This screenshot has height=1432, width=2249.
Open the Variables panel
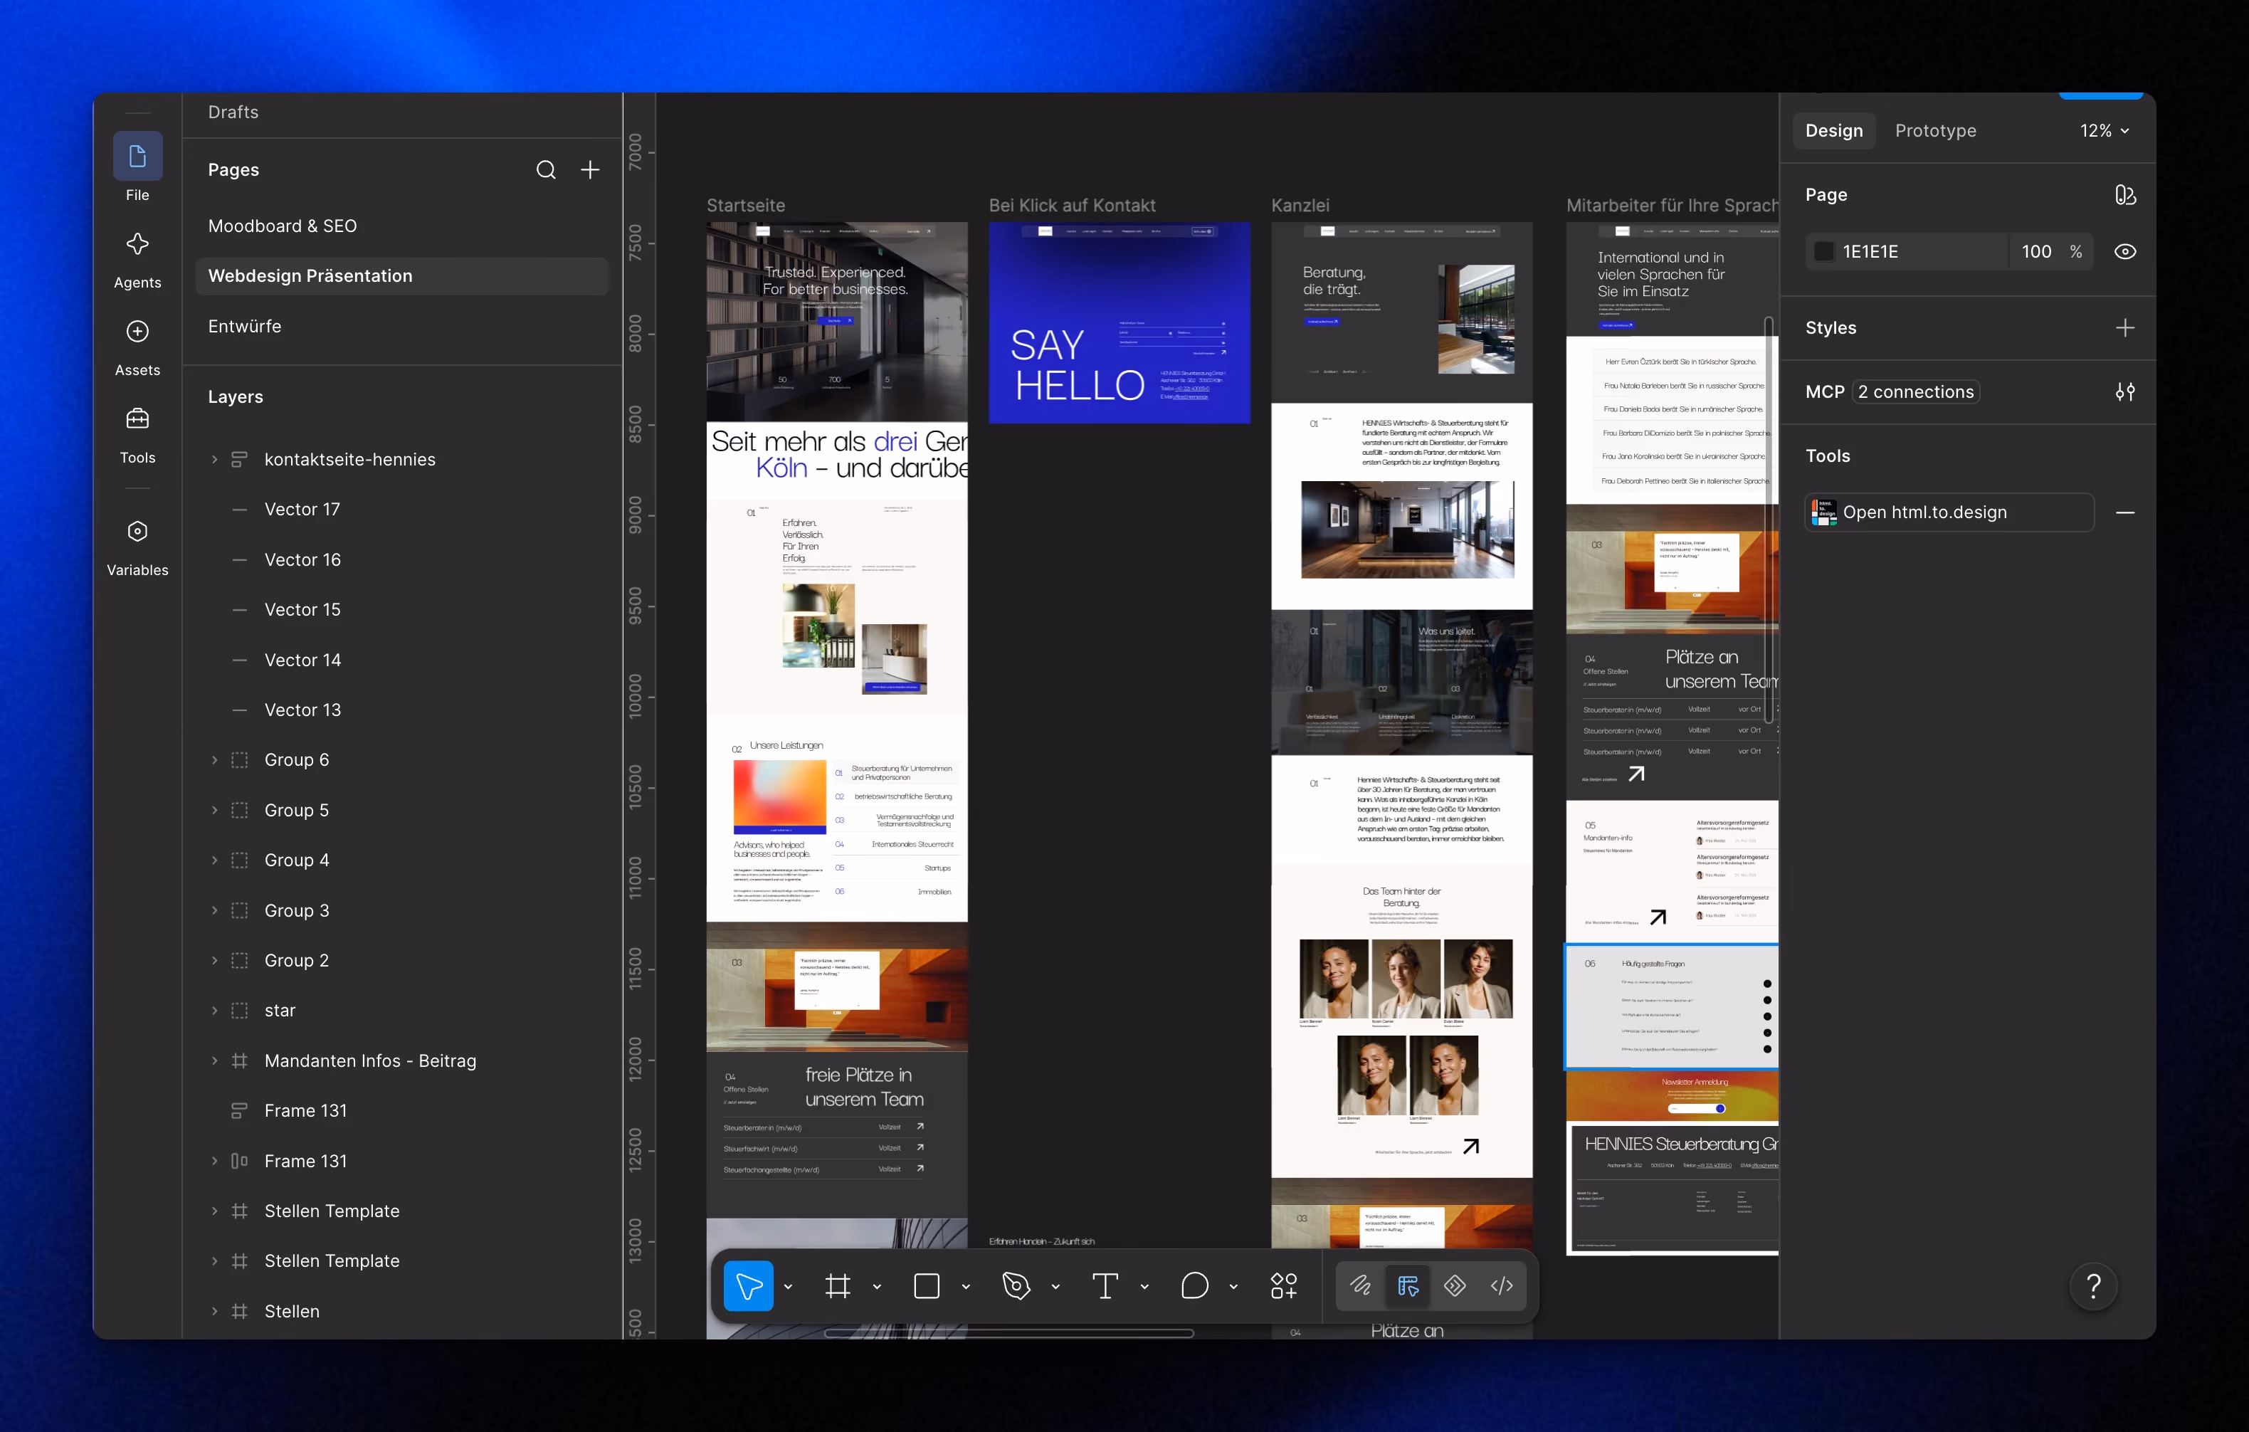(x=137, y=548)
